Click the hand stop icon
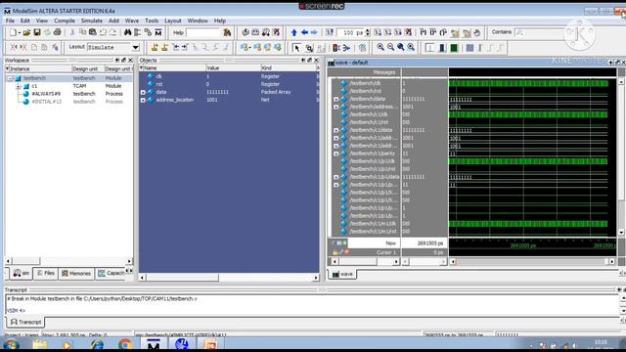 (x=476, y=32)
